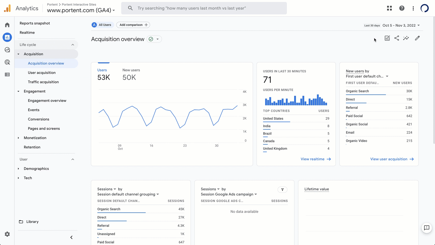Screen dimensions: 435x245
Task: Open the three-dot more options menu
Action: pyautogui.click(x=413, y=8)
